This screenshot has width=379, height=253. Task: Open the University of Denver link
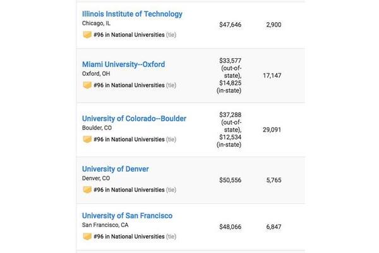click(116, 169)
